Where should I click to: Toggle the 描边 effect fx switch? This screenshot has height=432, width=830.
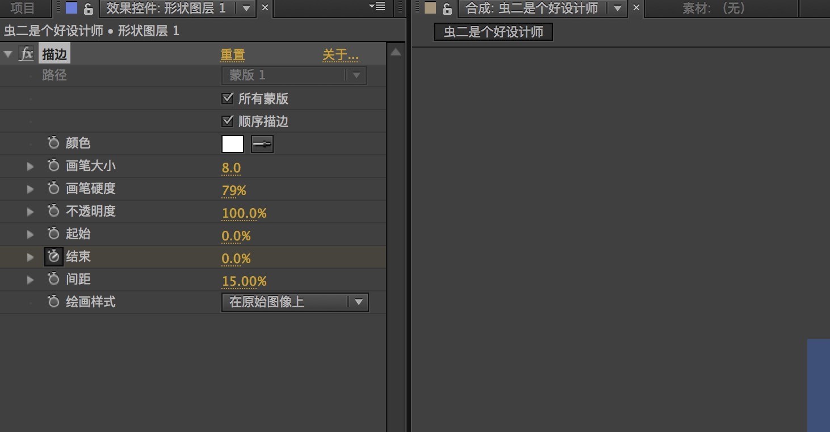[x=27, y=54]
